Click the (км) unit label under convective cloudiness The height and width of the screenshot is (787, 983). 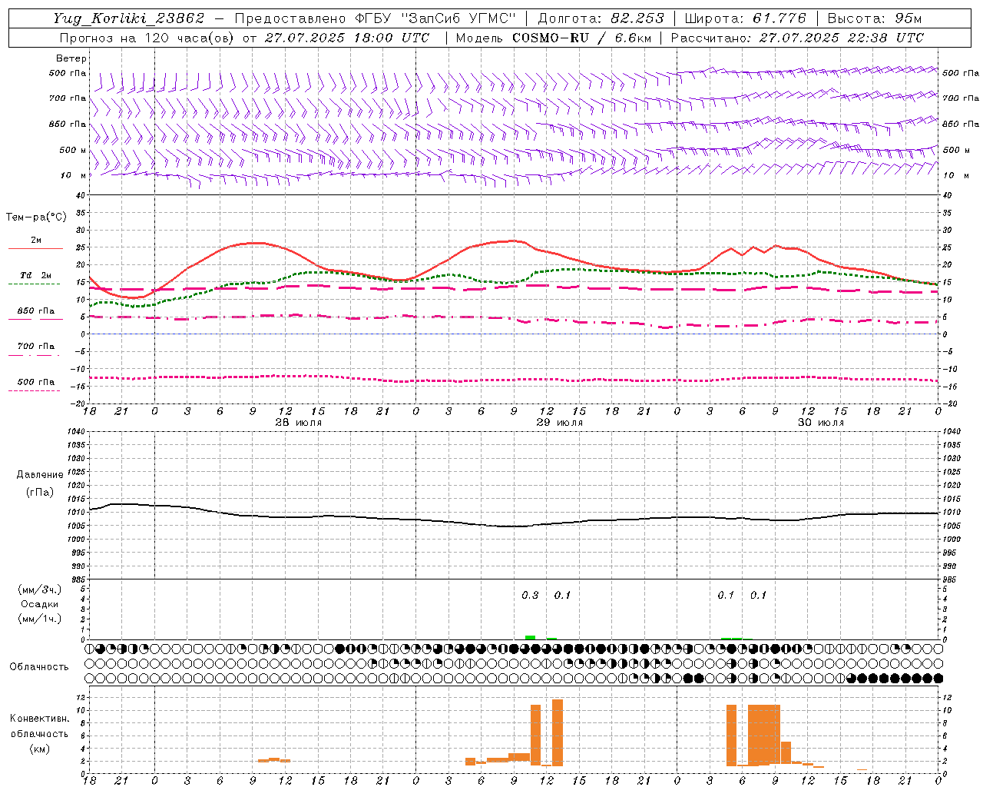[x=40, y=749]
